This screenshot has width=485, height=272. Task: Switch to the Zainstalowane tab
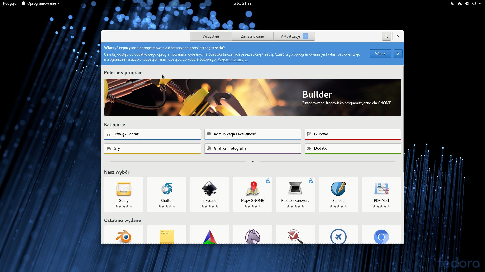[x=252, y=36]
